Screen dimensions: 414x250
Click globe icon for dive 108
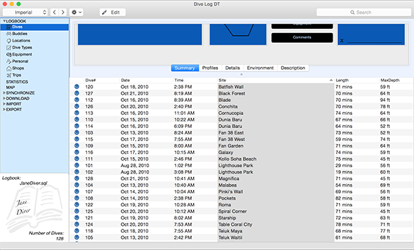coord(77,198)
